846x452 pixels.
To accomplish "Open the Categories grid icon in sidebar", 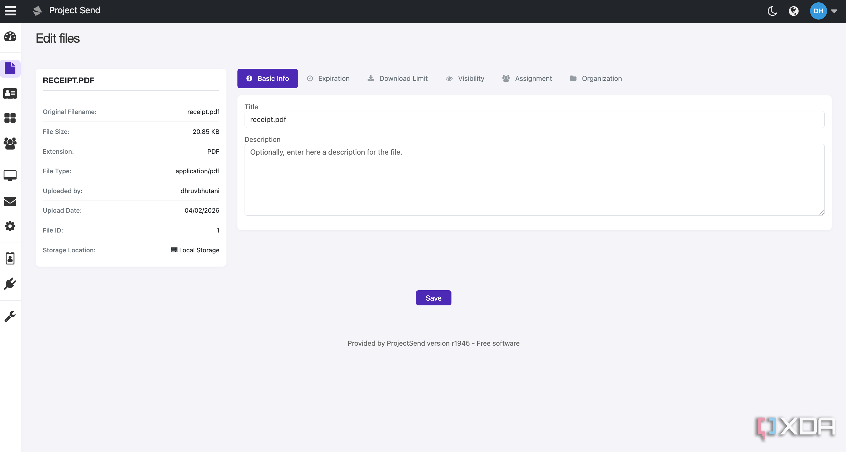I will [10, 118].
